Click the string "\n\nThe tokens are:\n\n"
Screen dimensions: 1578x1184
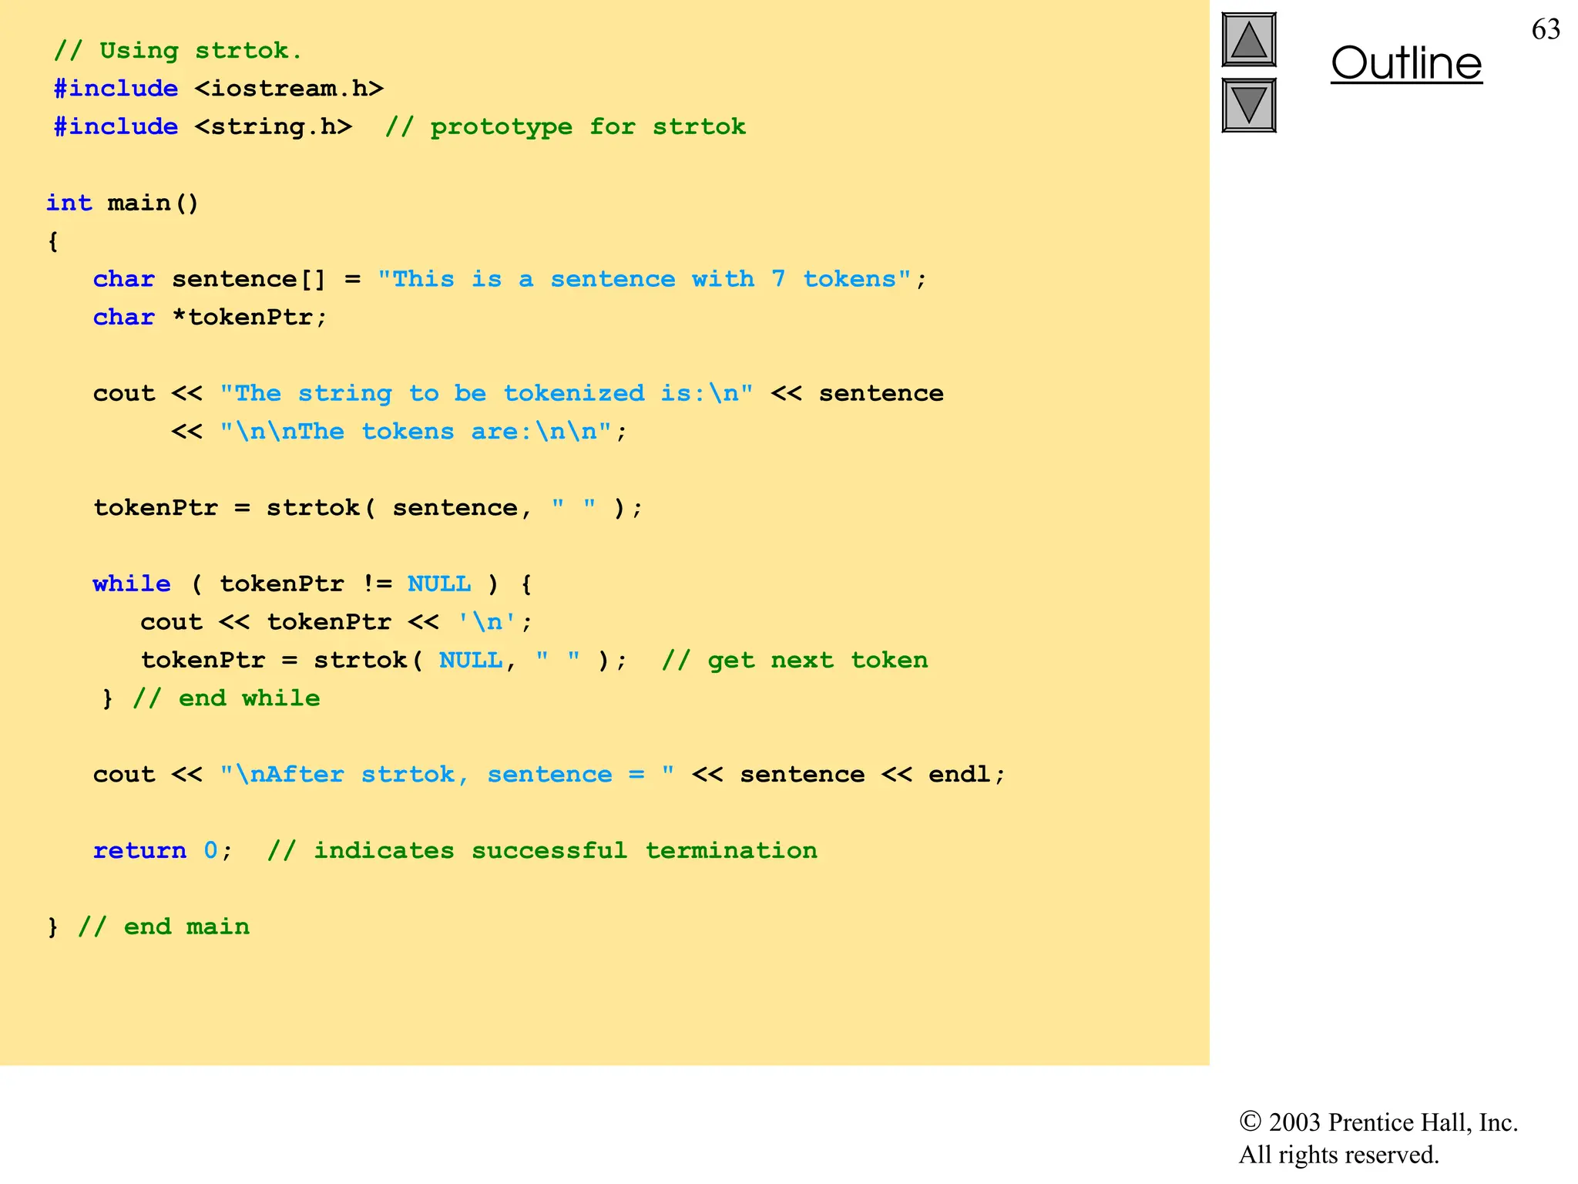pos(415,432)
